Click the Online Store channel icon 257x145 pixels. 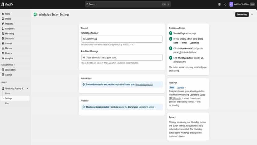tap(3, 70)
